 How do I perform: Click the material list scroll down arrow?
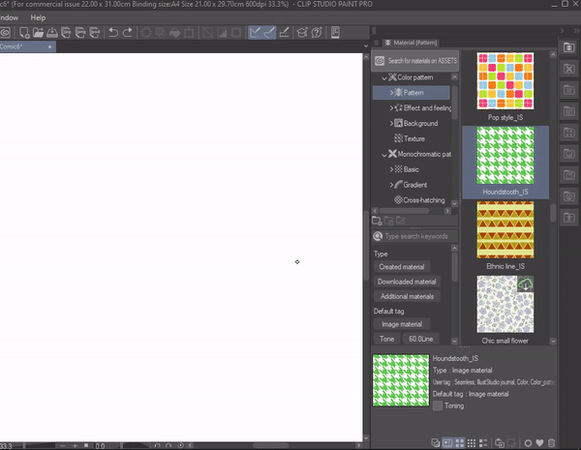click(x=553, y=341)
